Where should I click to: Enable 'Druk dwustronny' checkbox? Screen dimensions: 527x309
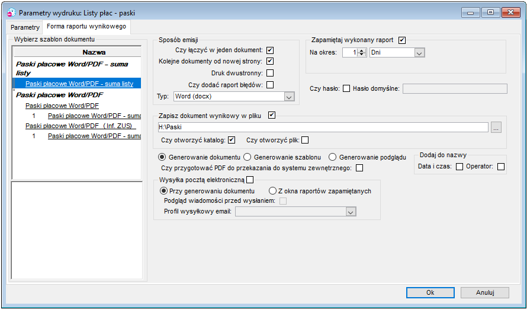point(270,73)
